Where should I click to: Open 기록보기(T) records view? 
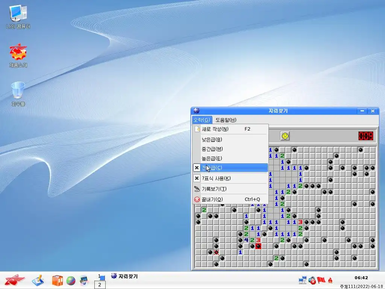tap(230, 189)
